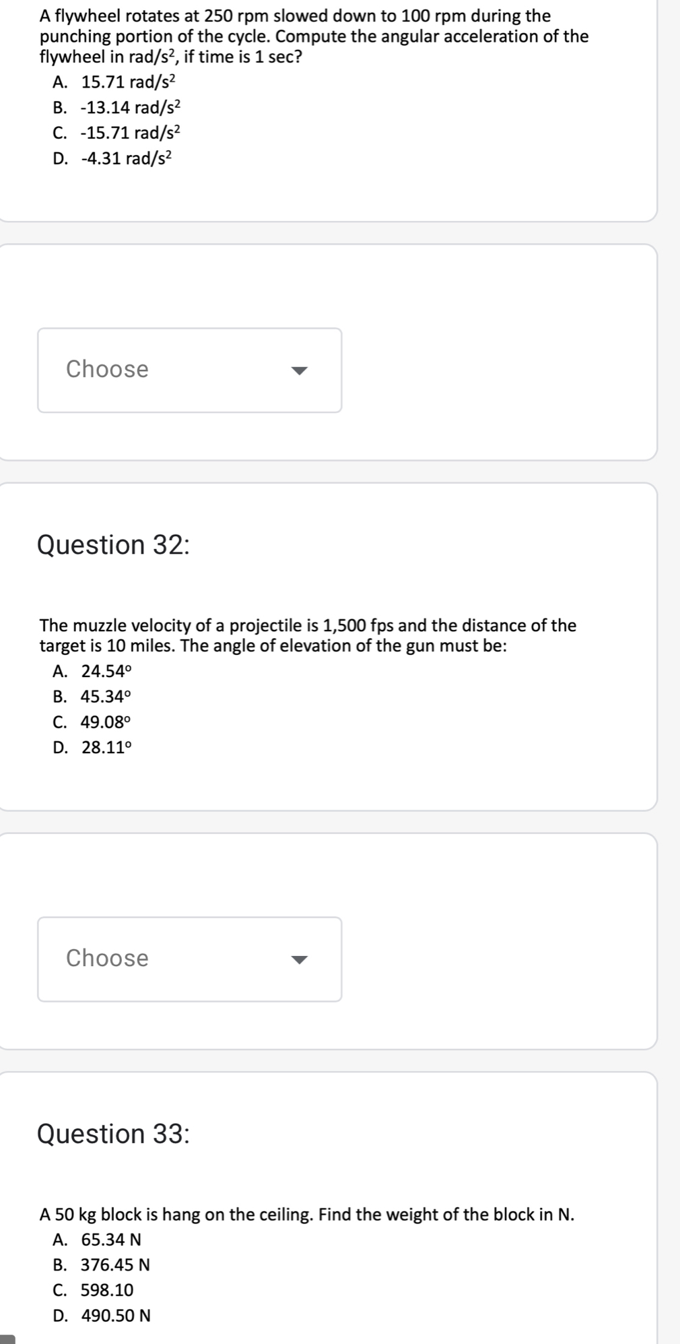Click option B. 376.45 N

coord(102,1265)
